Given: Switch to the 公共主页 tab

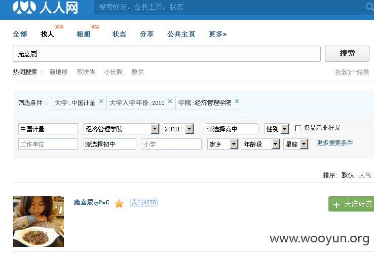Looking at the screenshot, I should 181,34.
